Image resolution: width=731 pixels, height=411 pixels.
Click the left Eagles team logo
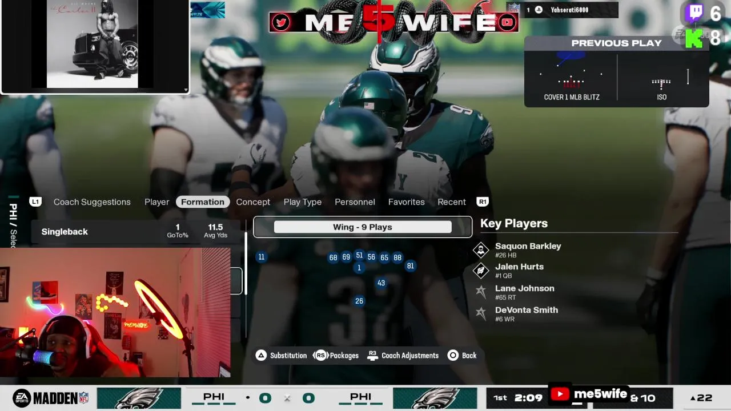click(139, 398)
